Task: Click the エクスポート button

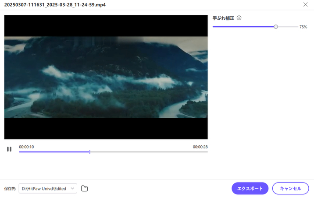Action: [x=250, y=188]
